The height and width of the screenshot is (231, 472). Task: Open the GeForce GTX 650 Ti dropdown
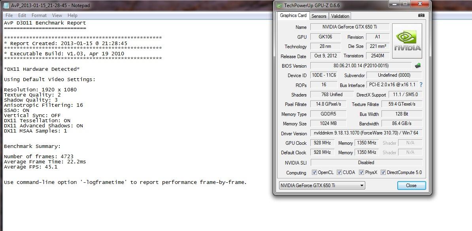322,186
